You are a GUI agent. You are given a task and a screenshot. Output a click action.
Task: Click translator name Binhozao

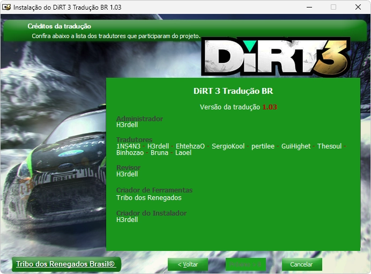point(130,153)
